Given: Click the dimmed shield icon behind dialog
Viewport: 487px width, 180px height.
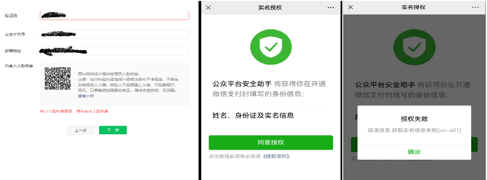Looking at the screenshot, I should [x=414, y=47].
